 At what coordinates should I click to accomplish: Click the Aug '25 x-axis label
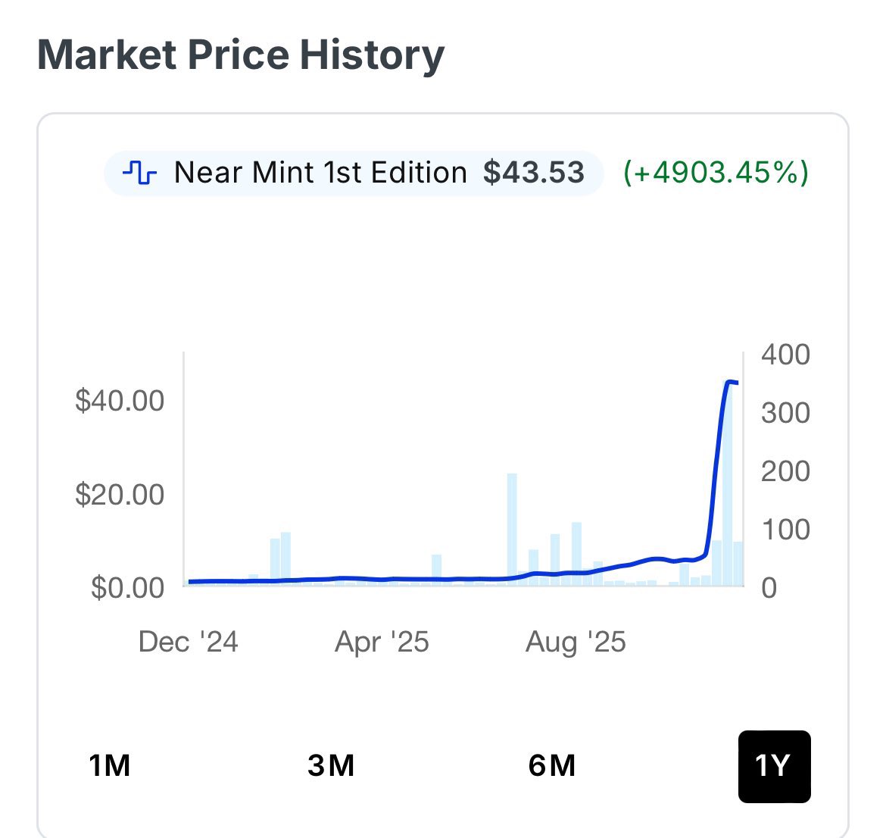[x=576, y=643]
